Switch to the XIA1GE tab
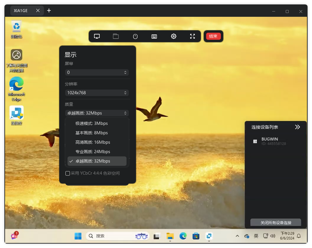The height and width of the screenshot is (248, 312). click(x=21, y=11)
